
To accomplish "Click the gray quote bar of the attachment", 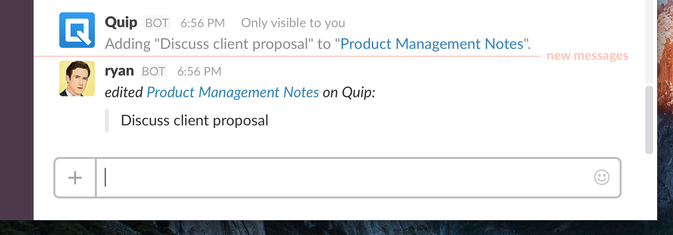I will (x=107, y=121).
